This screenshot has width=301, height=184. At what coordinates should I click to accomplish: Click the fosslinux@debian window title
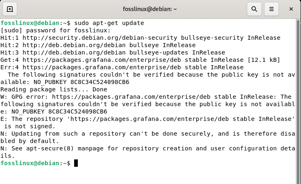[151, 9]
